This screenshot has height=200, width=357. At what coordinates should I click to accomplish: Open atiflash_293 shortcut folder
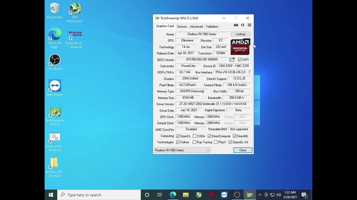click(55, 168)
